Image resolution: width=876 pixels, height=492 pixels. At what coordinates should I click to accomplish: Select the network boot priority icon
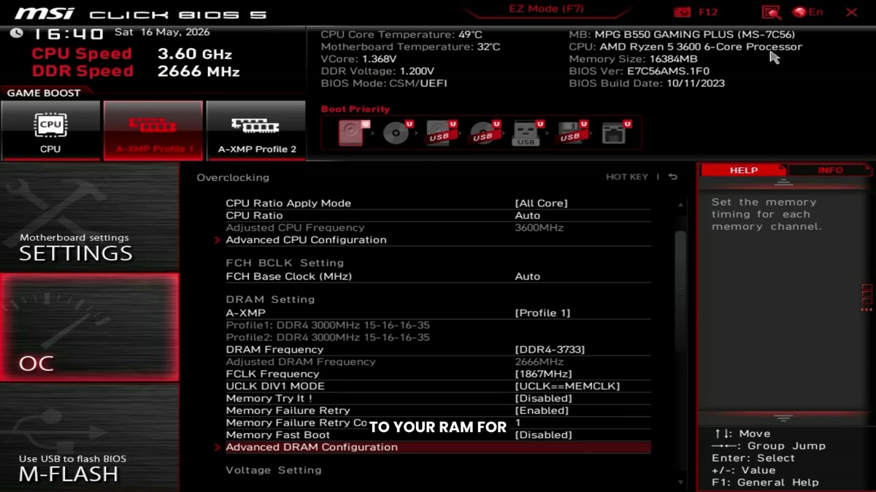pyautogui.click(x=615, y=133)
